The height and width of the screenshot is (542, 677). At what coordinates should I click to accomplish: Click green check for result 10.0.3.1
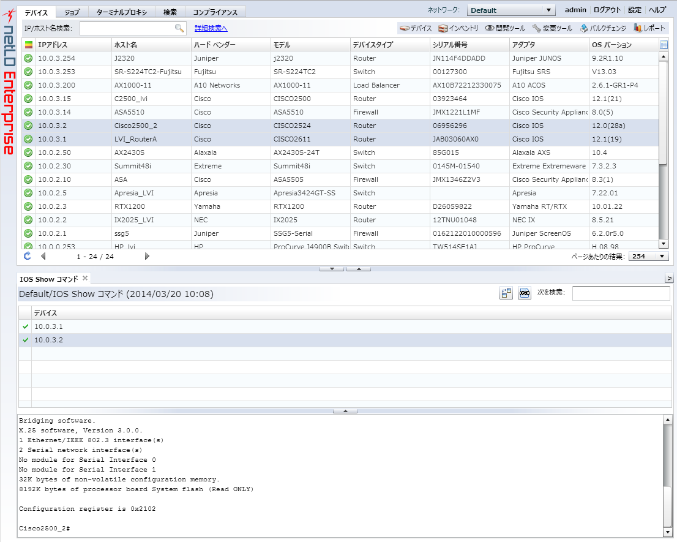(x=26, y=326)
